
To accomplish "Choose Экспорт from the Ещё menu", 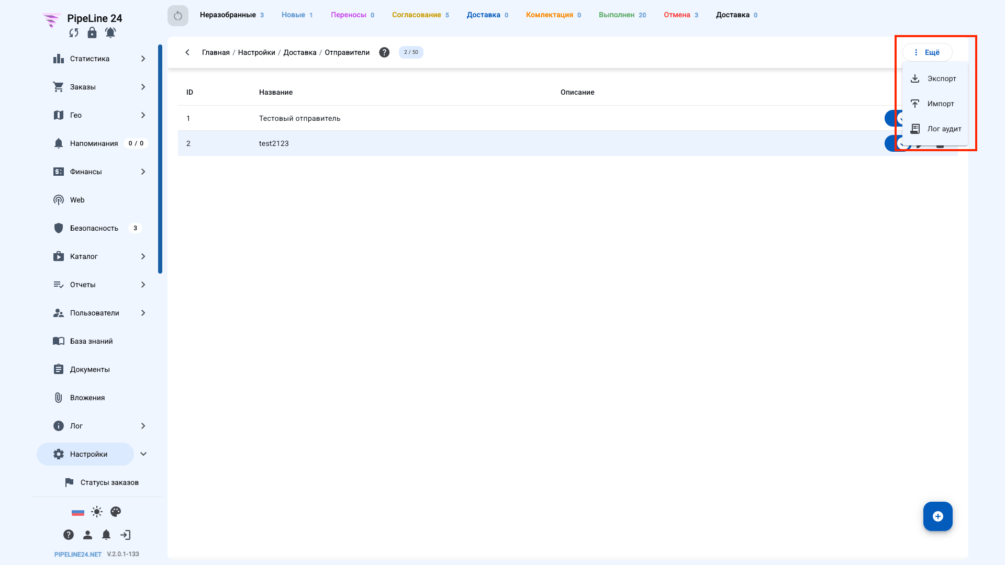I will 935,78.
